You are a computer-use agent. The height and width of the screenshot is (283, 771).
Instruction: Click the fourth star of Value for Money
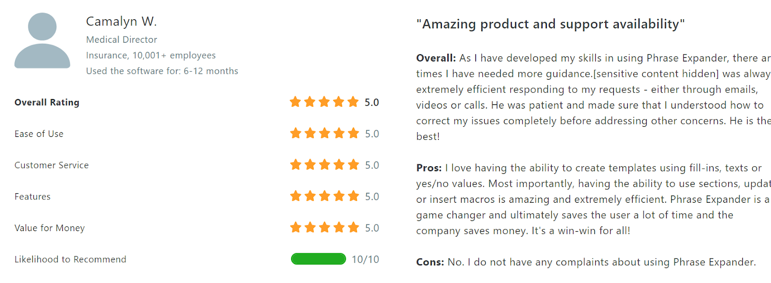click(x=339, y=227)
